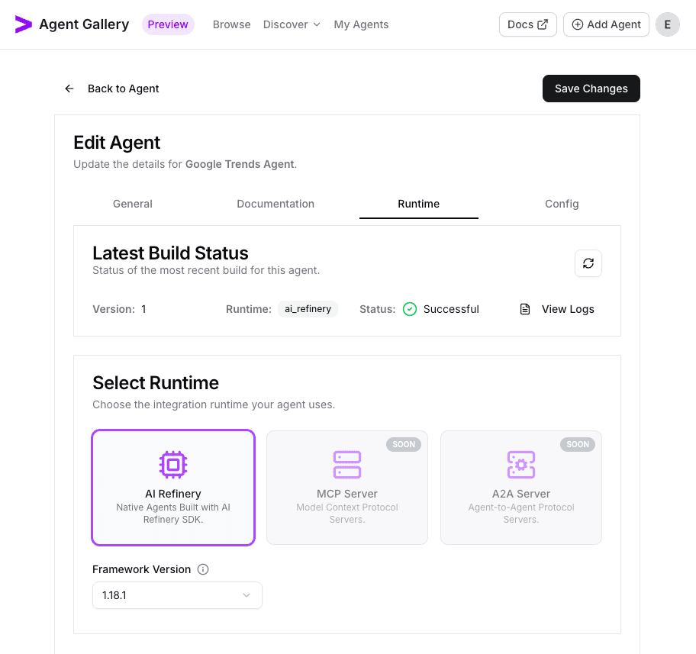Open the Docs external link

[527, 24]
